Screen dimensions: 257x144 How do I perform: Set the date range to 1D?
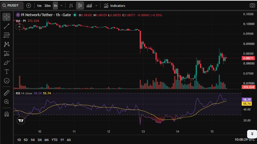(x=19, y=140)
